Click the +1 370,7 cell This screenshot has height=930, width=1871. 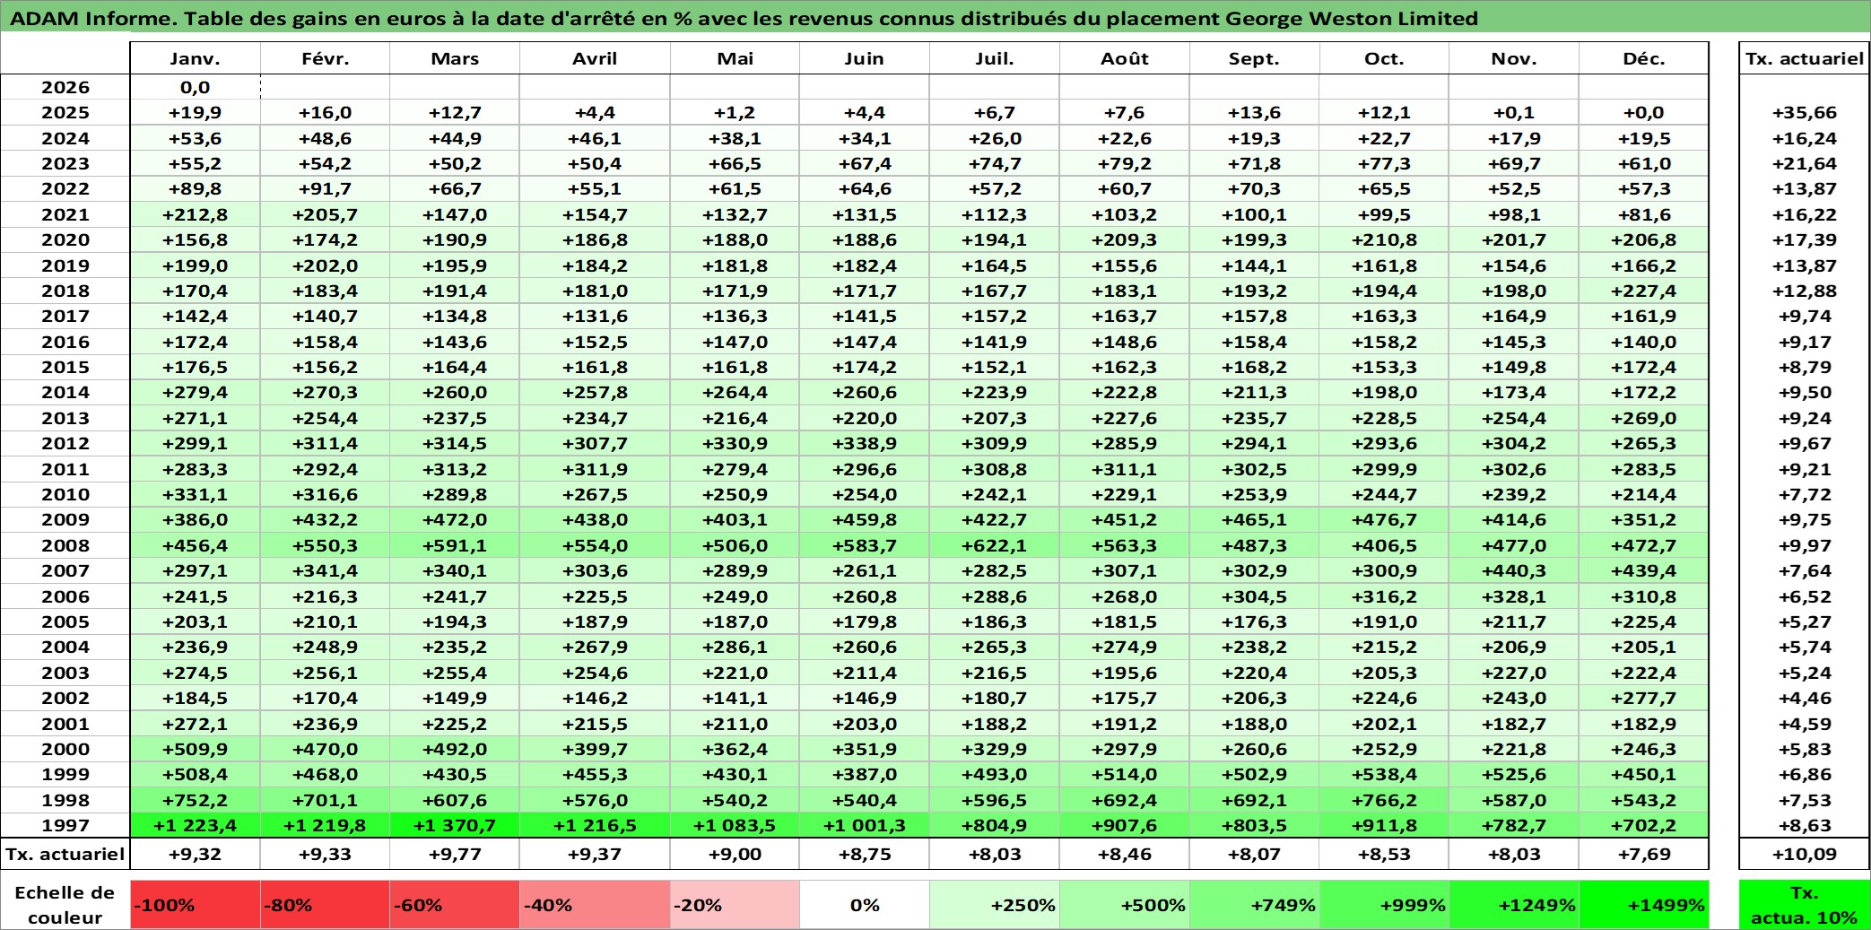455,825
